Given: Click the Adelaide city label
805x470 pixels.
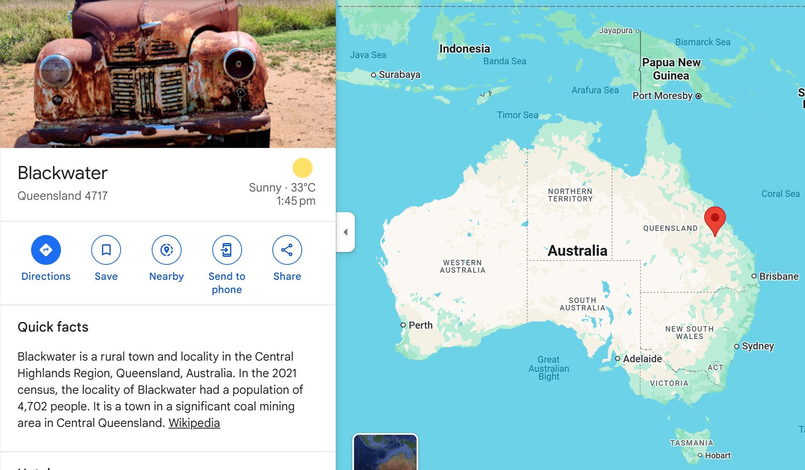Looking at the screenshot, I should [643, 359].
